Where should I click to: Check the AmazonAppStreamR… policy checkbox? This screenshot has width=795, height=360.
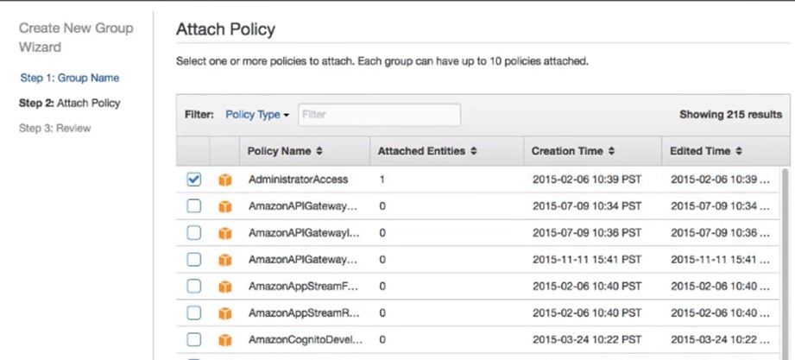(193, 313)
